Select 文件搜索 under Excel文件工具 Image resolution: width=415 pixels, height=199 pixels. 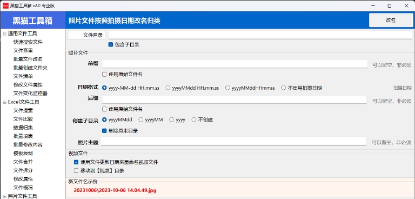tap(23, 110)
